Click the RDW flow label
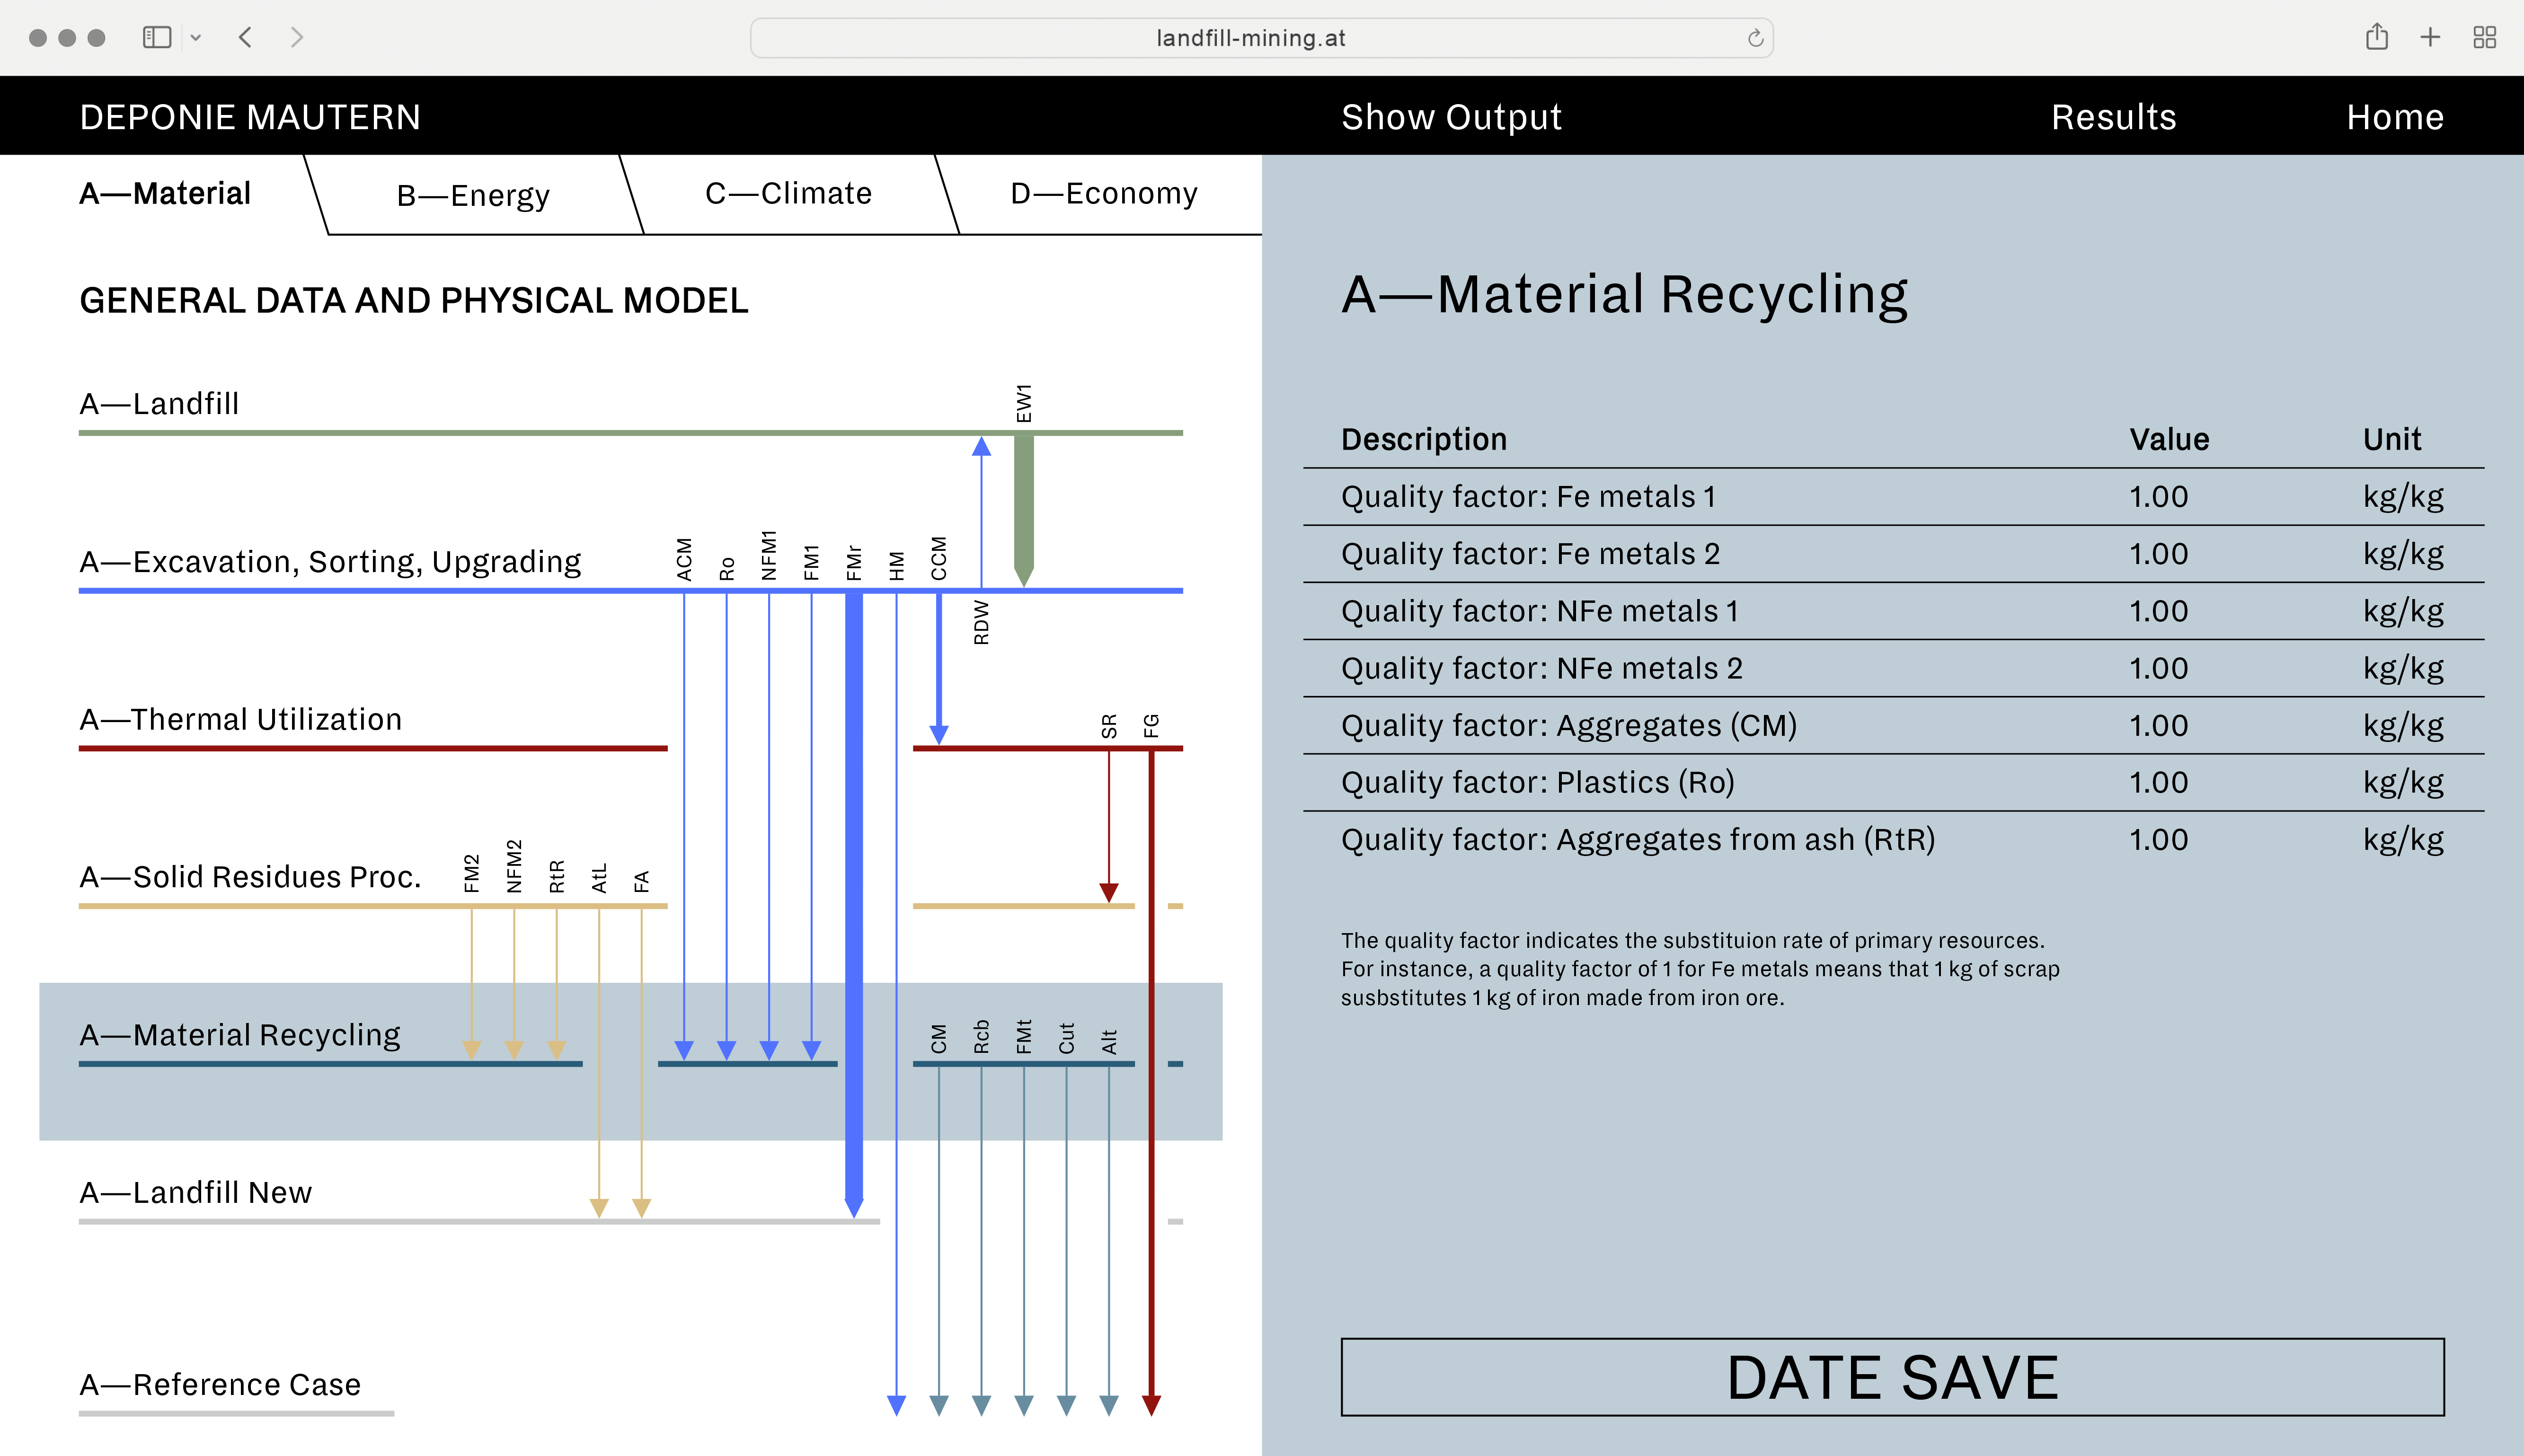Screen dimensions: 2524x1456 click(981, 622)
